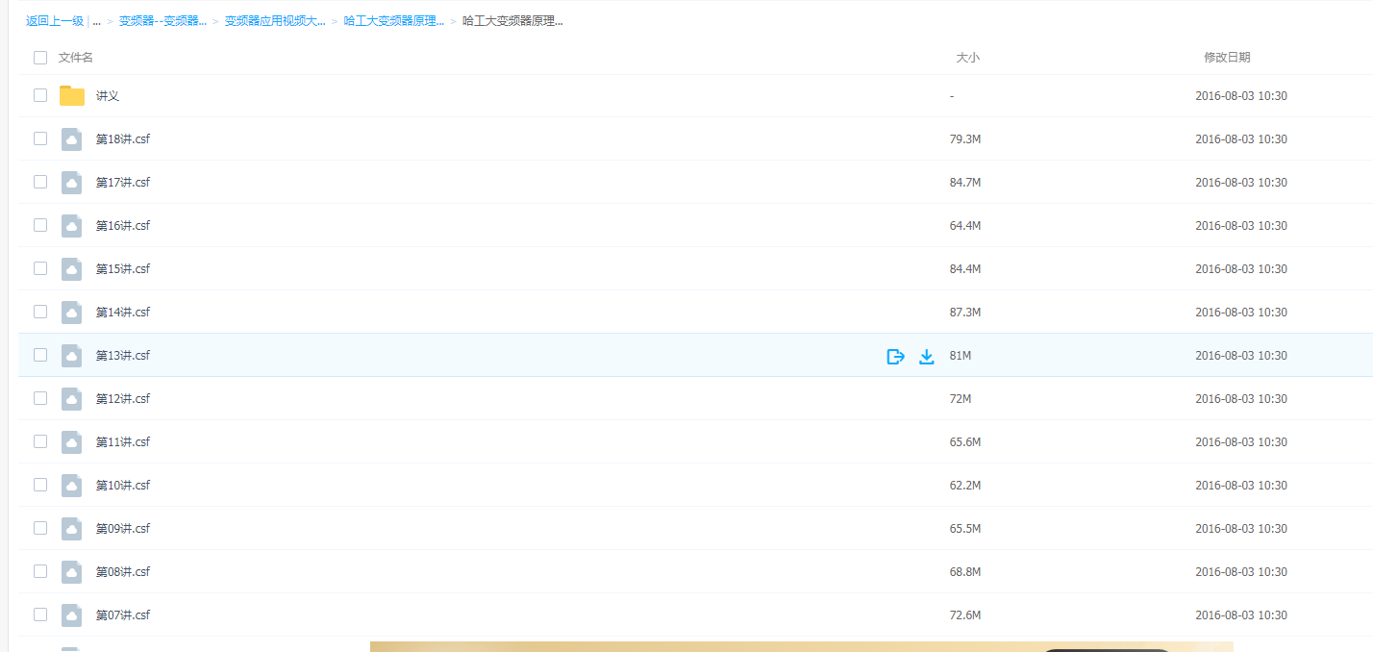Toggle the select-all checkbox beside 文件名

click(40, 58)
